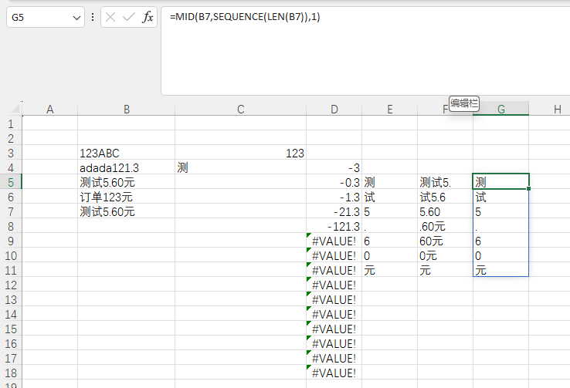Click cell G6 containing 试

[501, 197]
